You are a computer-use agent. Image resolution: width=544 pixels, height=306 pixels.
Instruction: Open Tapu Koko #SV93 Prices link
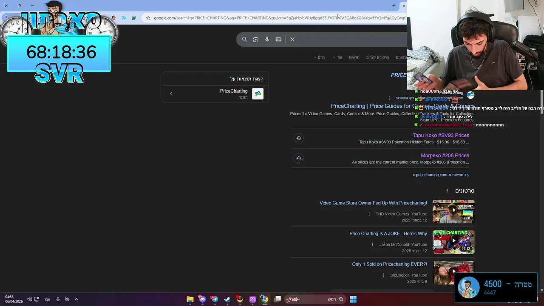coord(441,136)
